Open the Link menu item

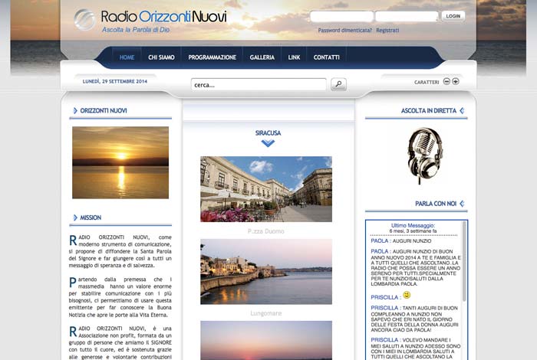pos(294,57)
